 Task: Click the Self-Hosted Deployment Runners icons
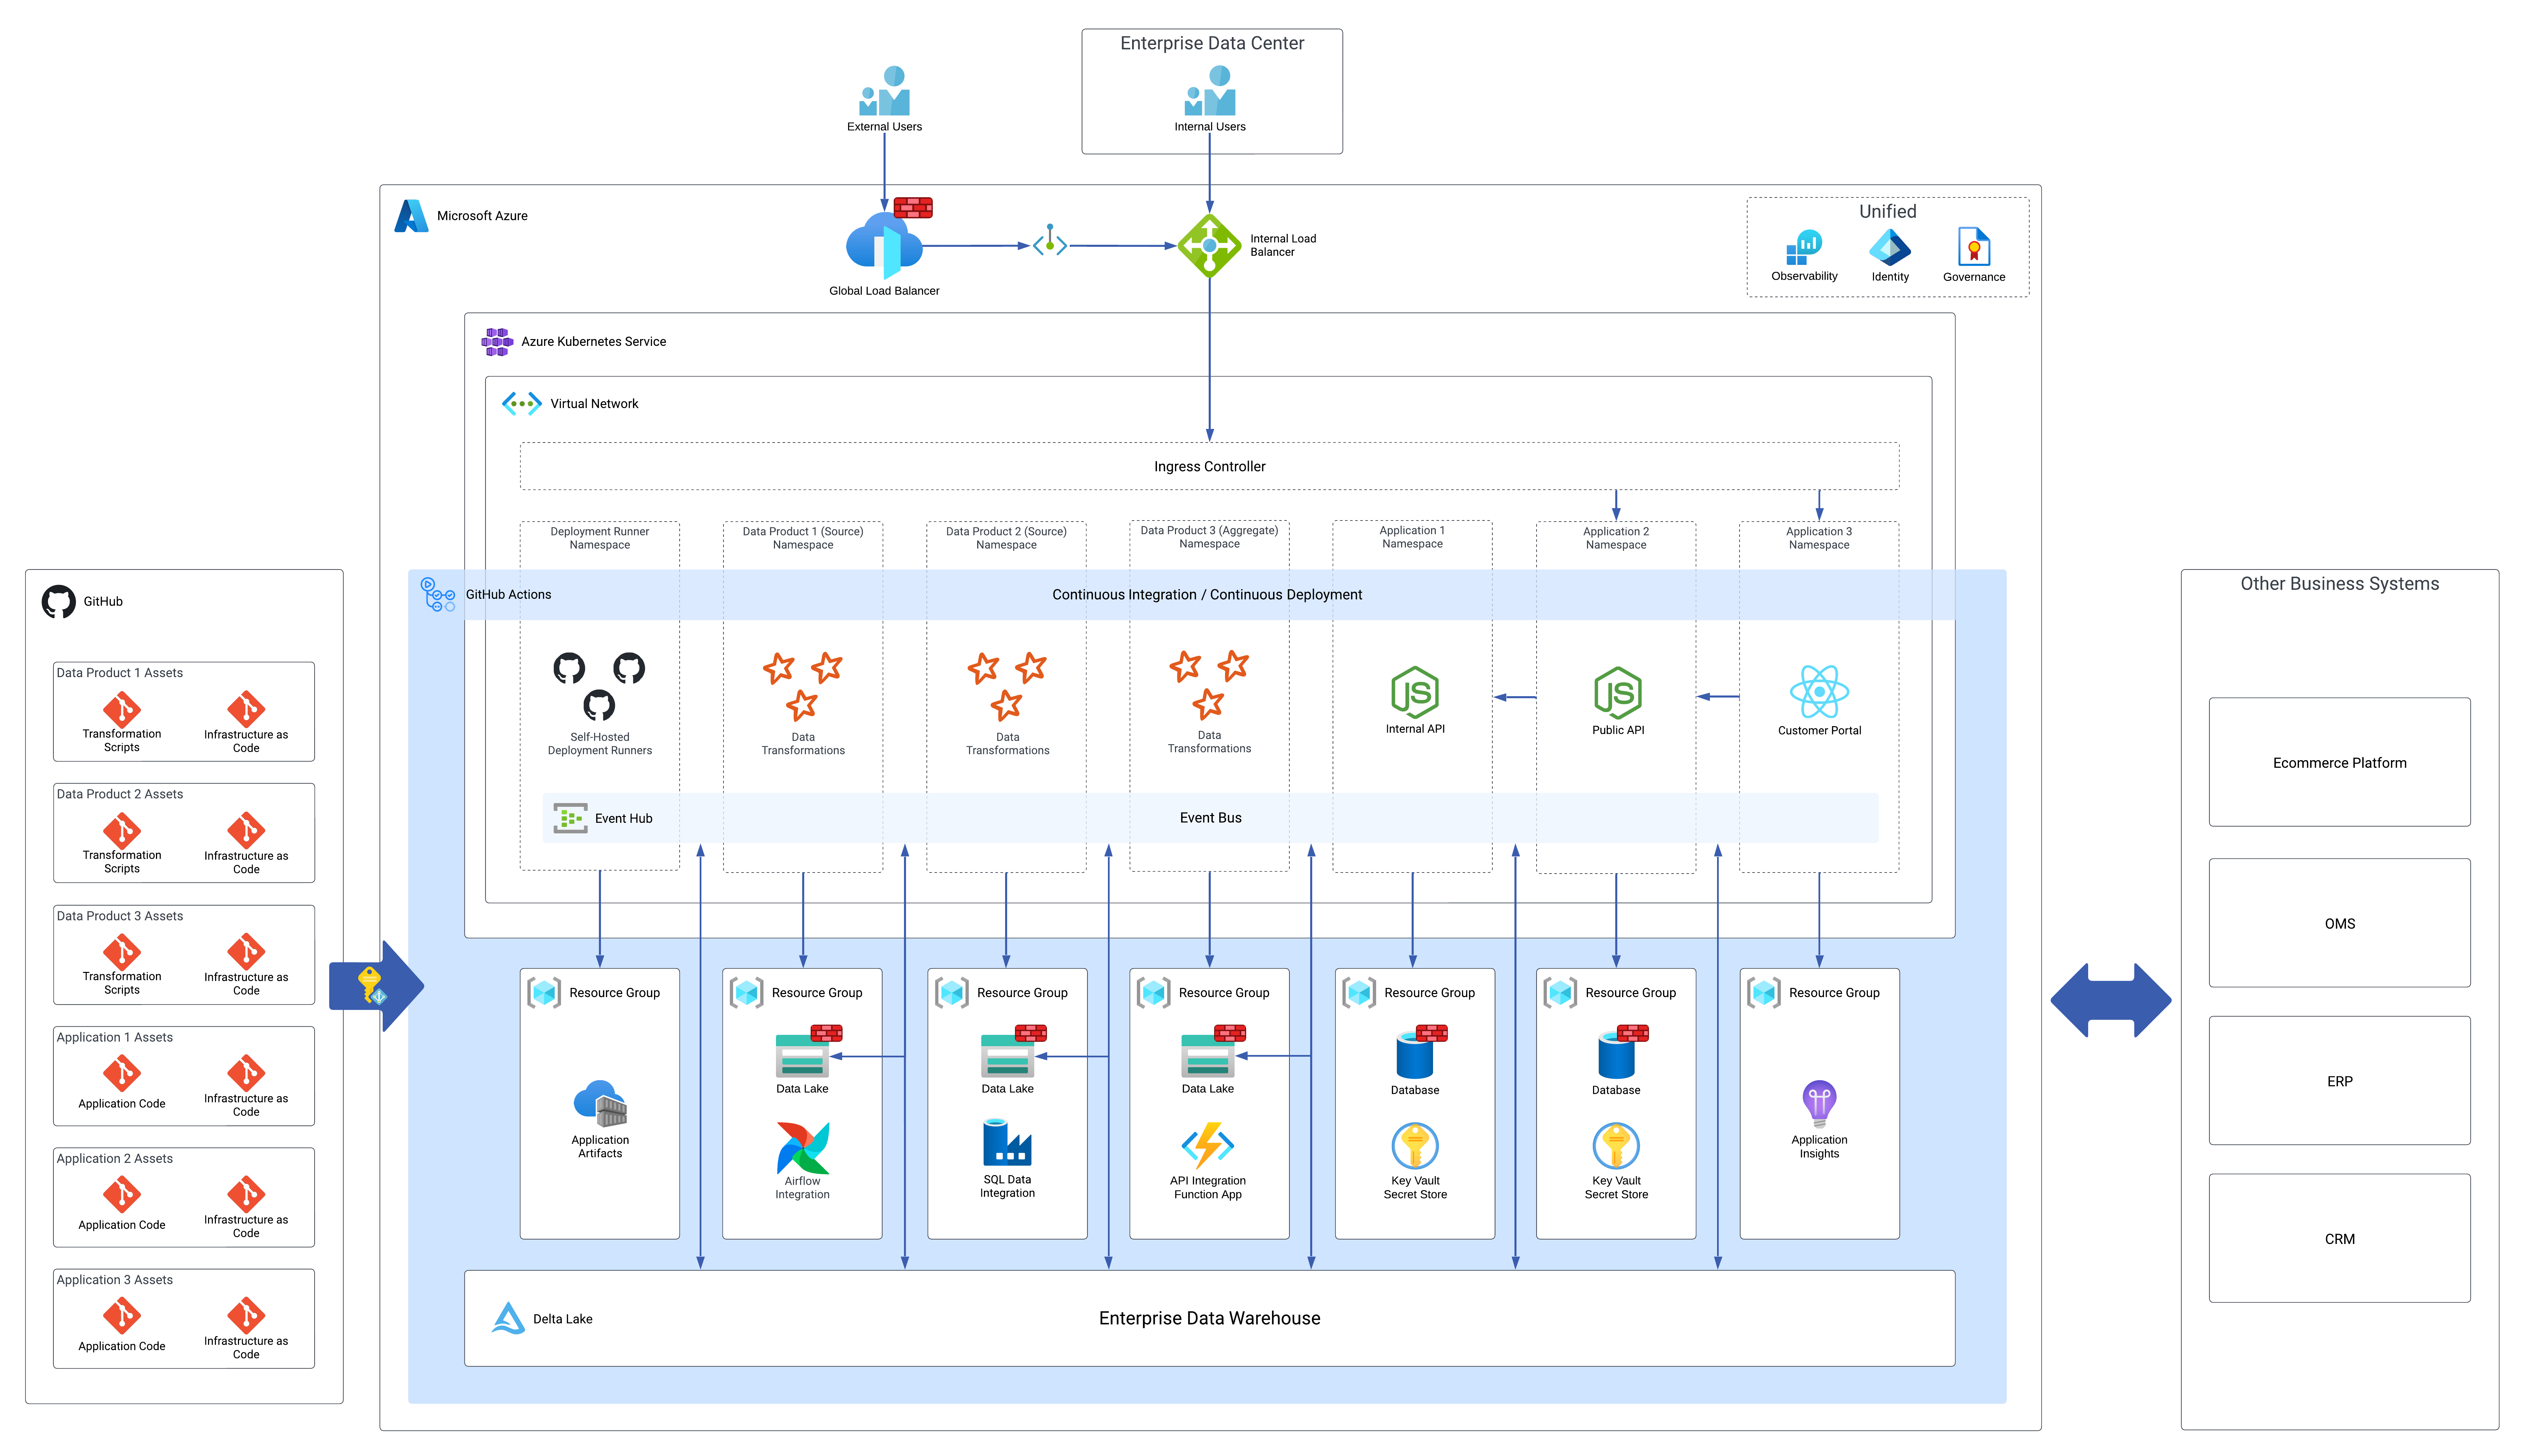pos(599,687)
